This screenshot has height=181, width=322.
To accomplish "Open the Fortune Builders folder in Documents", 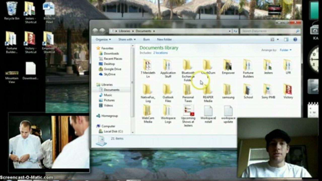I will tap(248, 68).
